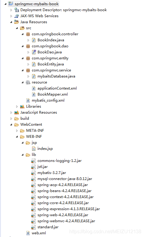Click the springmvc-mybaits-book project icon
Image resolution: width=144 pixels, height=237 pixels.
pyautogui.click(x=11, y=4)
